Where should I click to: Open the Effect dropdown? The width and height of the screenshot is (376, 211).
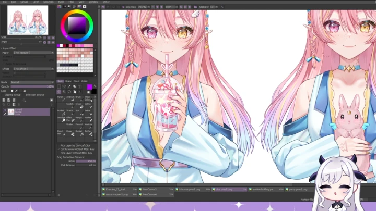tap(33, 69)
